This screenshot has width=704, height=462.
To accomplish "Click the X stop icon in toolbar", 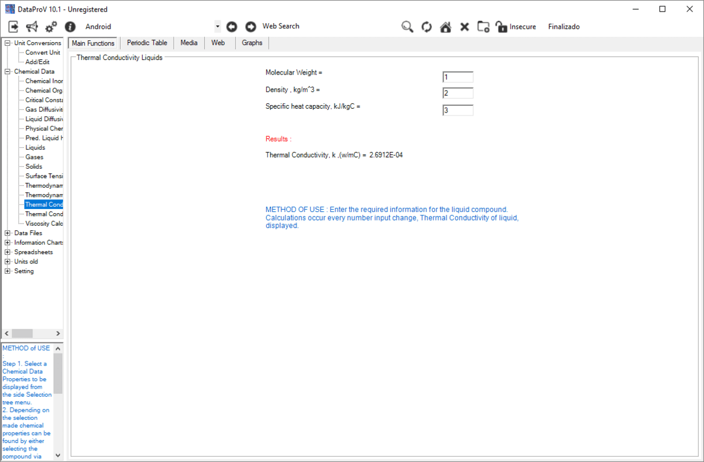I will coord(464,27).
